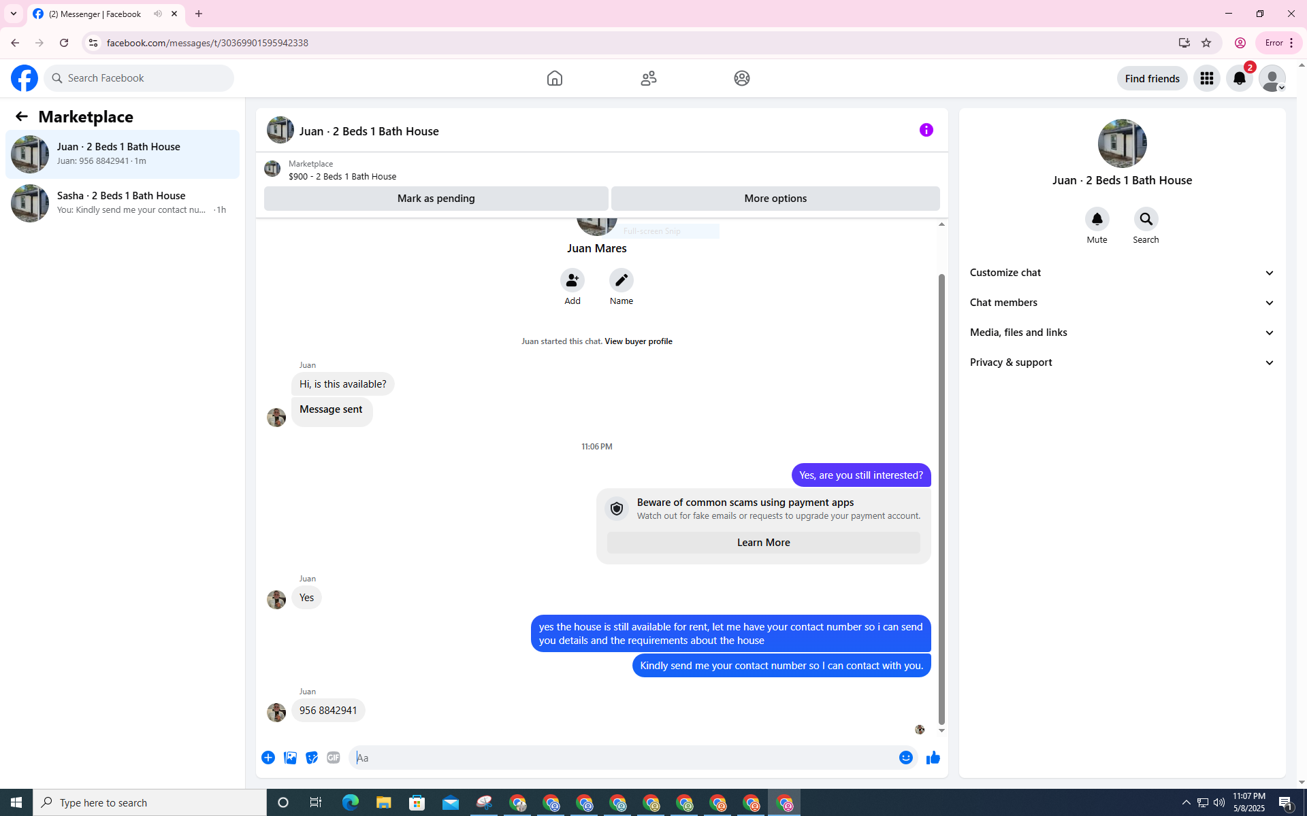1307x816 pixels.
Task: Click the Search Facebook field
Action: [x=139, y=78]
